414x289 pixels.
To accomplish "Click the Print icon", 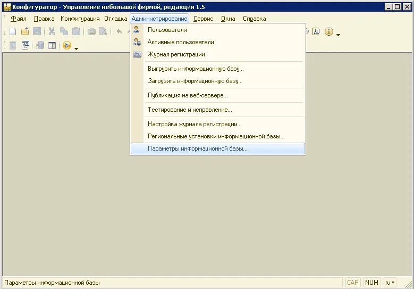I will [91, 31].
